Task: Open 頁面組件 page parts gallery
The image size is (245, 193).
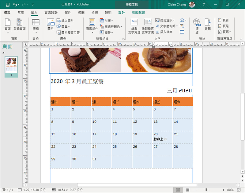Action: 92,26
